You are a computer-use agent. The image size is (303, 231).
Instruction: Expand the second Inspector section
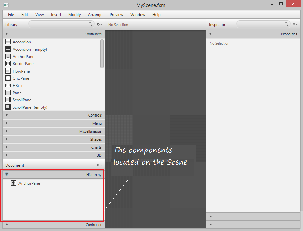[211, 216]
